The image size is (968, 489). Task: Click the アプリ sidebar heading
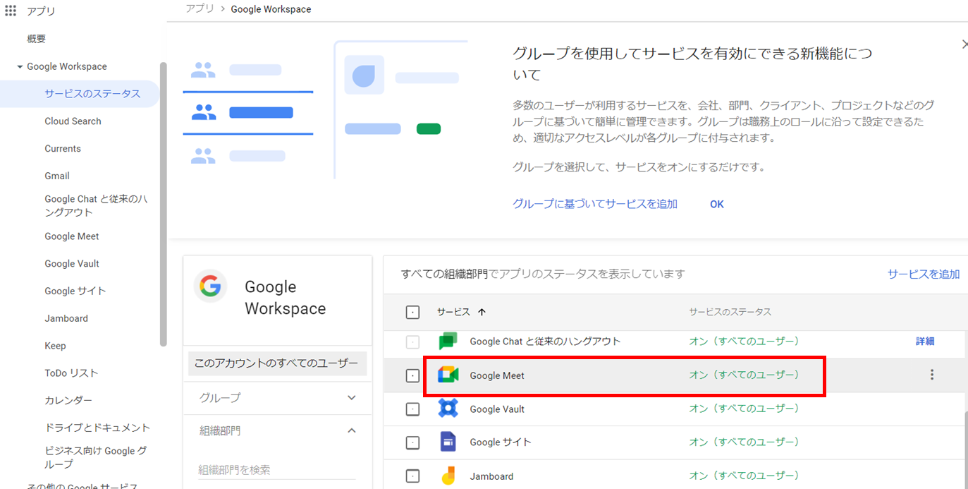(x=41, y=11)
